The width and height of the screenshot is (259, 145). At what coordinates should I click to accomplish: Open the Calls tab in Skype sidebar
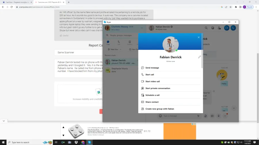coord(119,43)
